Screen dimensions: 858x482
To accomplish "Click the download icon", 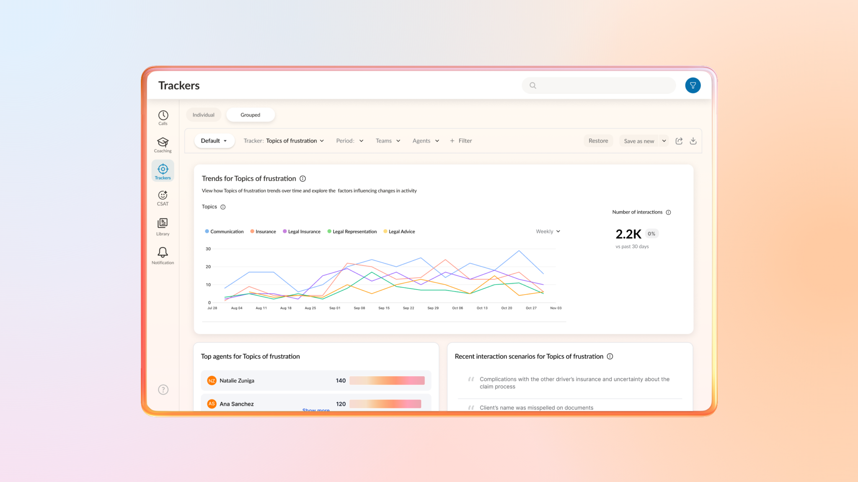I will click(x=693, y=141).
